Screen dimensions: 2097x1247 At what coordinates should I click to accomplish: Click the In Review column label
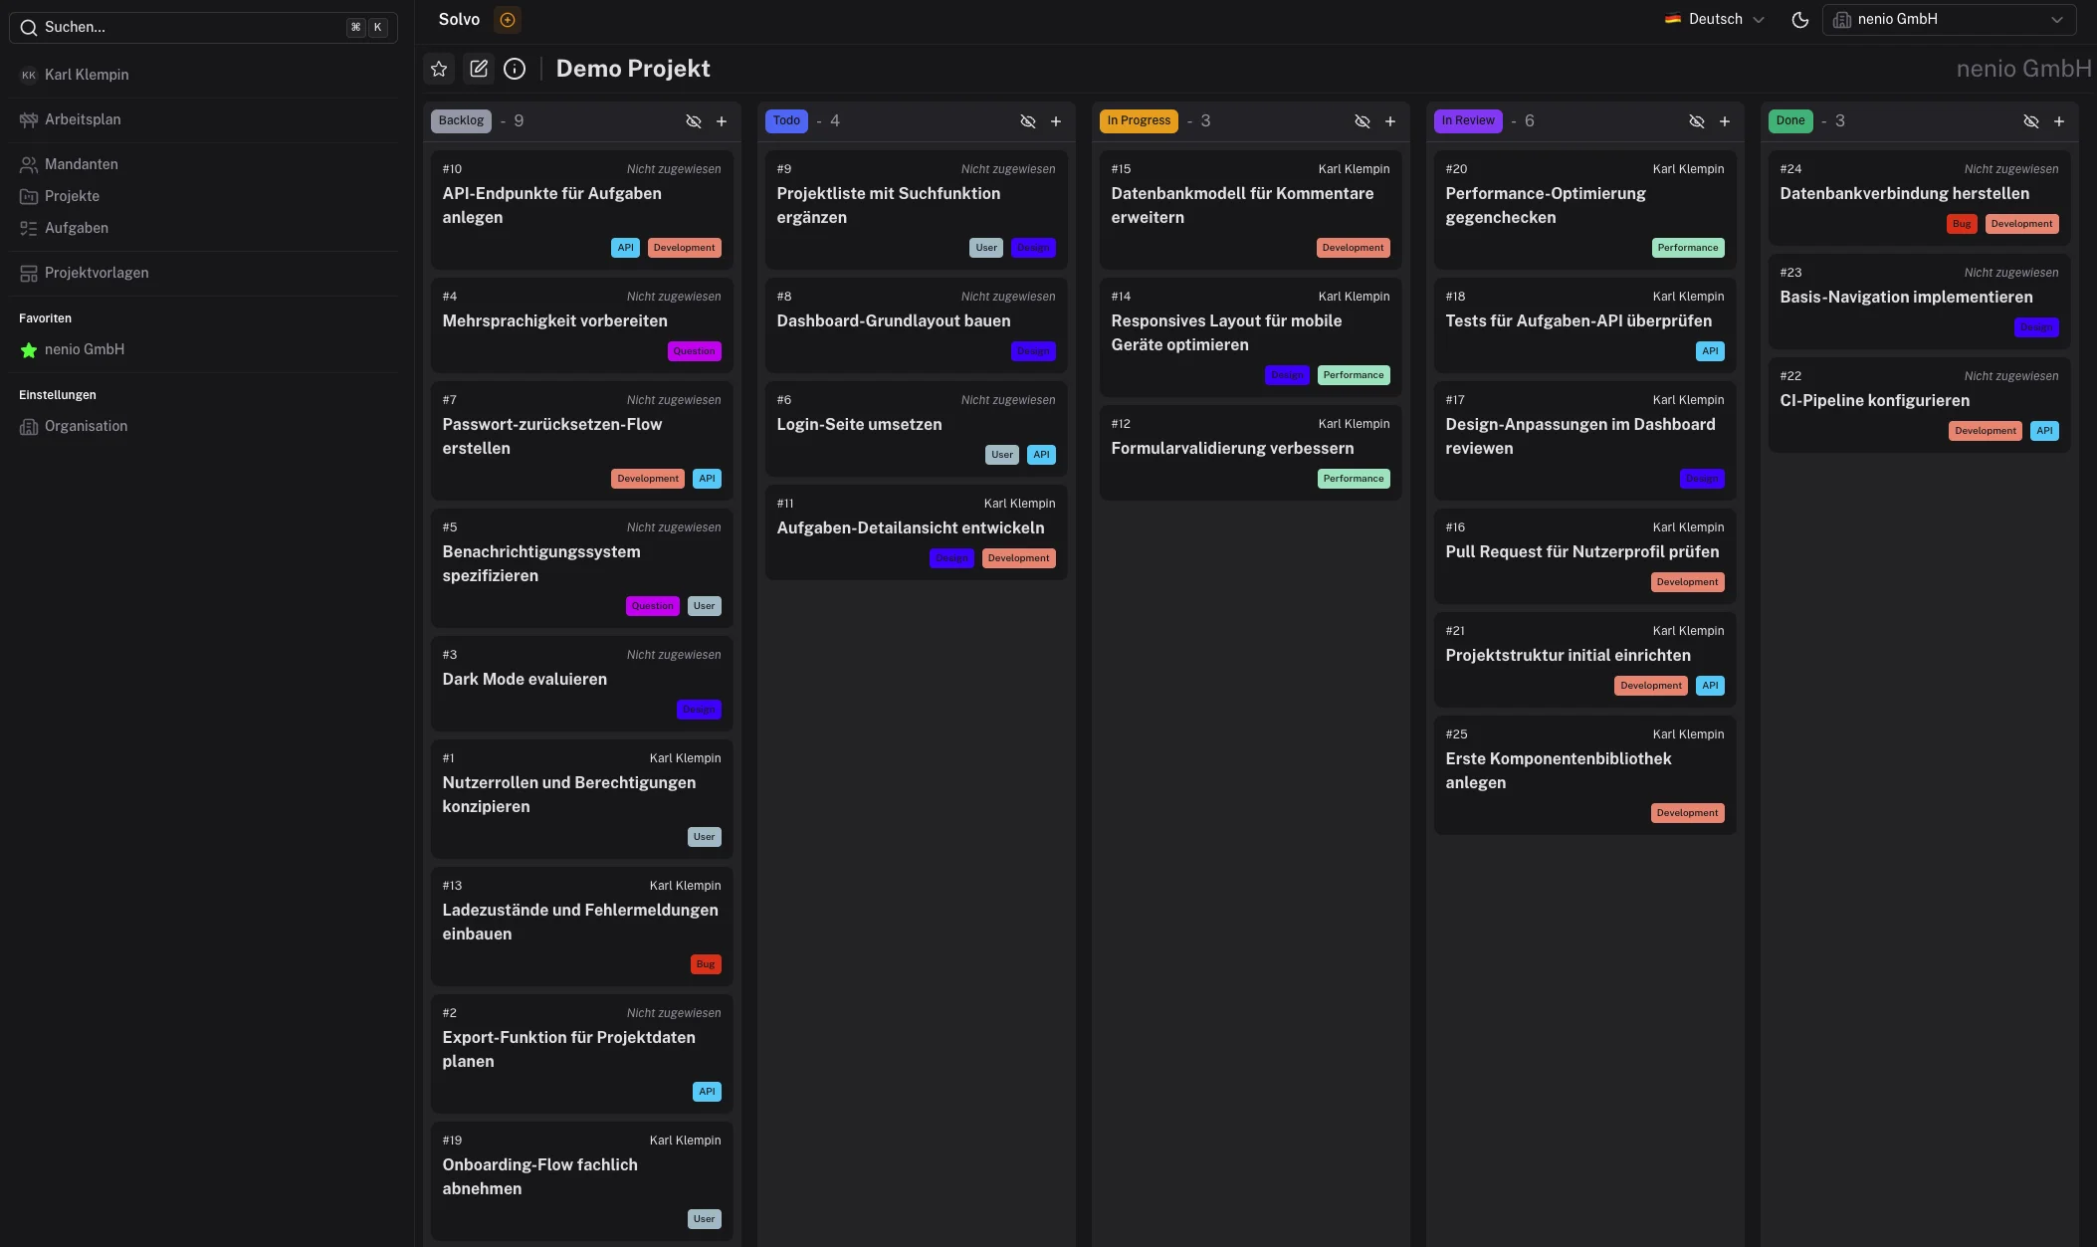tap(1468, 120)
